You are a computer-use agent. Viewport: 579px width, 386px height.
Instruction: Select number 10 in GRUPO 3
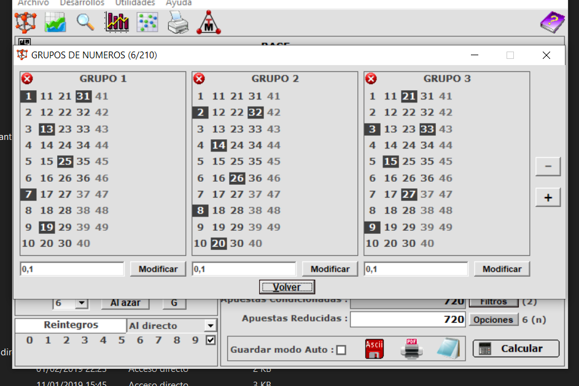372,243
